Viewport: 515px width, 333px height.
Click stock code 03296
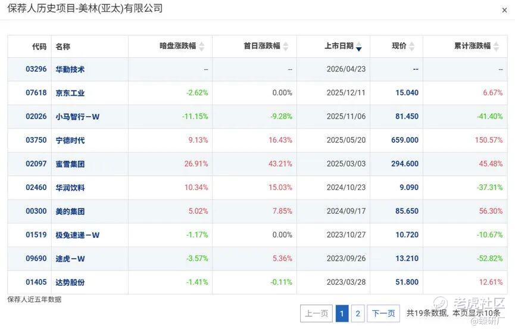(x=36, y=69)
